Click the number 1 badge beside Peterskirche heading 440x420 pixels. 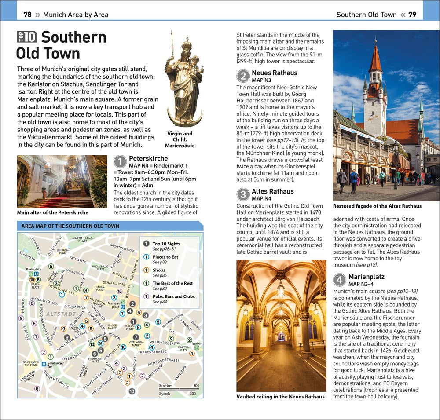click(120, 161)
